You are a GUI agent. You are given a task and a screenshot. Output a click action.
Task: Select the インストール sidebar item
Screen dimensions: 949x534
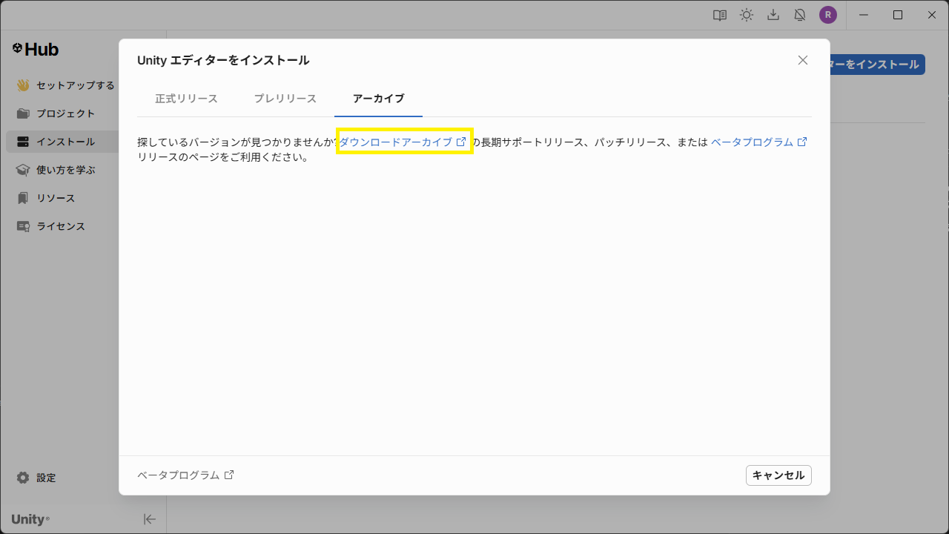pyautogui.click(x=65, y=142)
